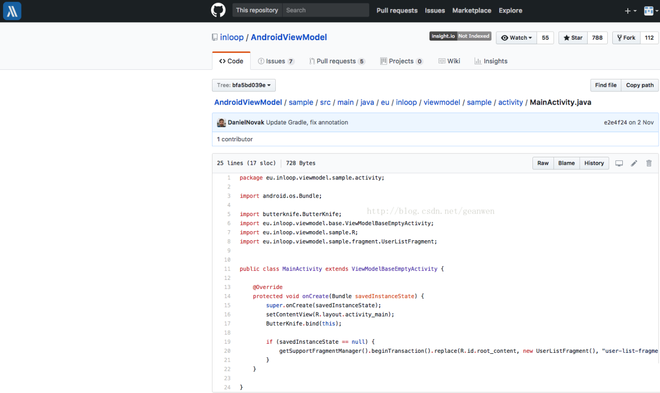Open the viewmodel breadcrumb link
Image resolution: width=660 pixels, height=393 pixels.
point(442,103)
